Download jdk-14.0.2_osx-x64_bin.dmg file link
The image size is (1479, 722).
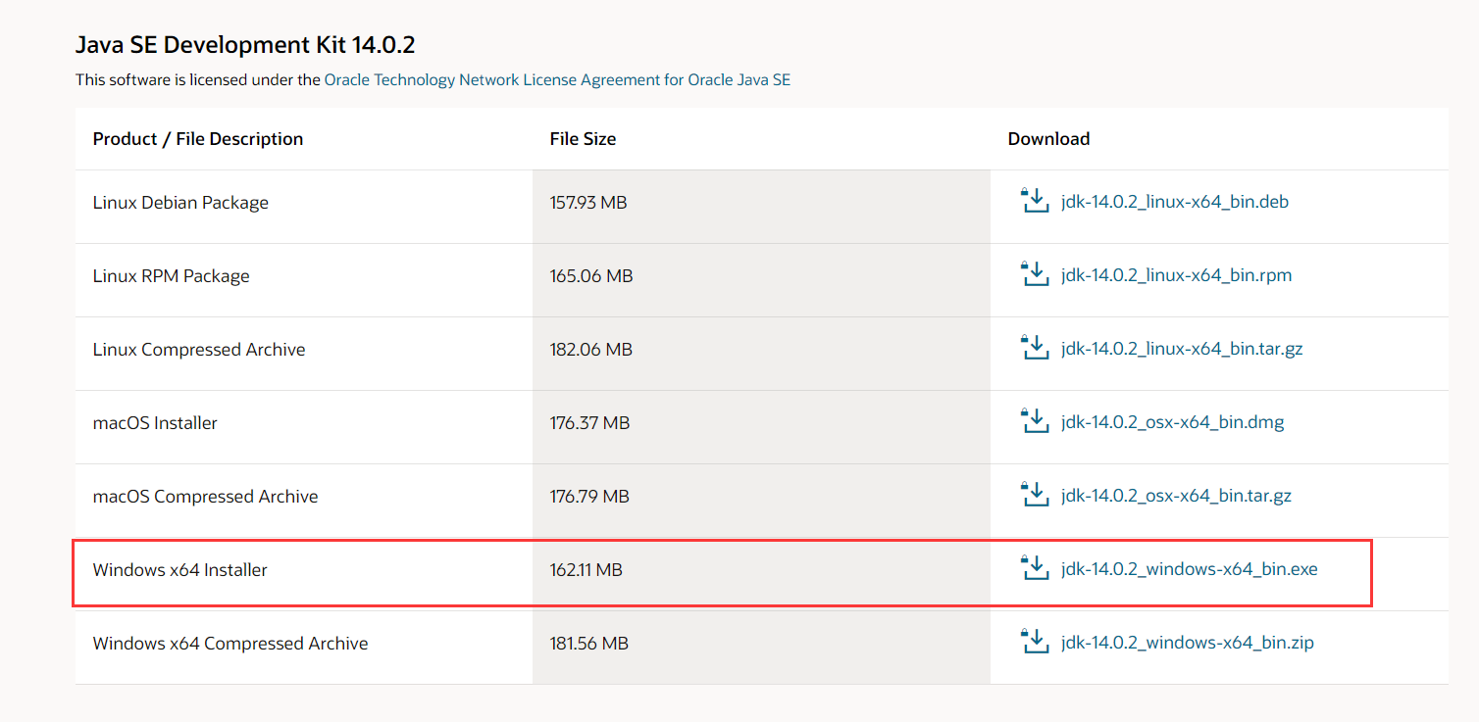coord(1173,423)
